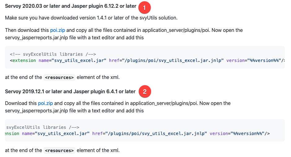Click the first inline <resources> code tag
Image resolution: width=291 pixels, height=157 pixels.
pyautogui.click(x=59, y=77)
